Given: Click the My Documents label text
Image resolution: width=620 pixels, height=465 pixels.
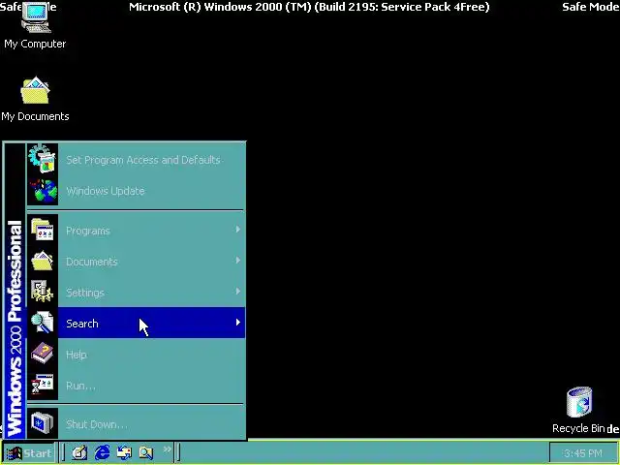Looking at the screenshot, I should point(35,116).
